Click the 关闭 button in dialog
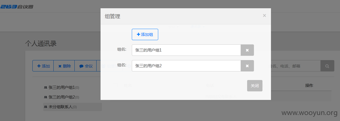340x121 pixels. coord(255,86)
